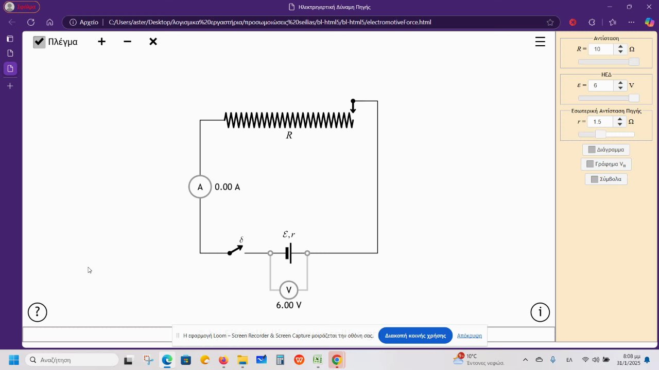Reset view with the X icon
This screenshot has height=370, width=659.
(x=153, y=42)
